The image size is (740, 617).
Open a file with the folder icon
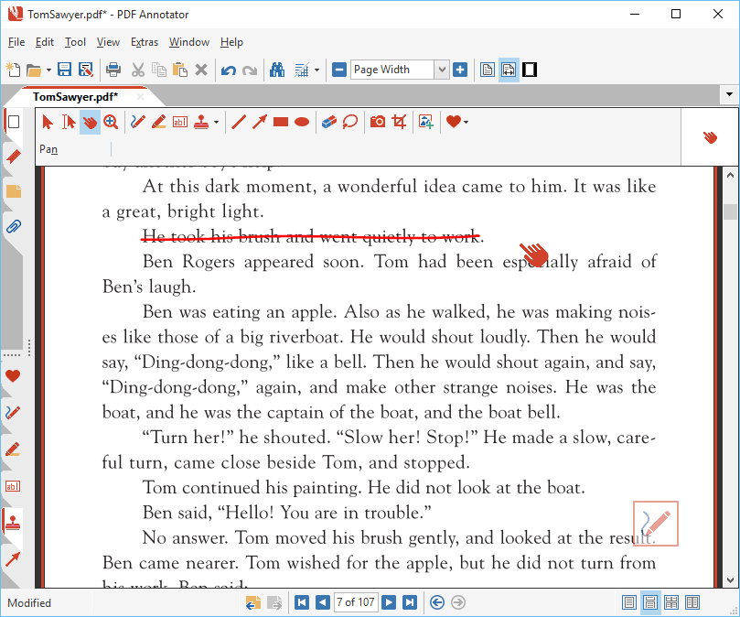click(x=34, y=70)
